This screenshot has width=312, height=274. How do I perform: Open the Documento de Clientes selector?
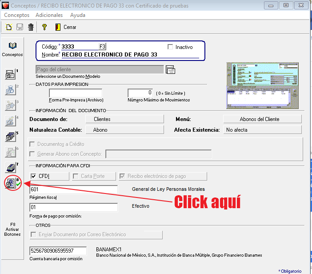tap(102, 119)
